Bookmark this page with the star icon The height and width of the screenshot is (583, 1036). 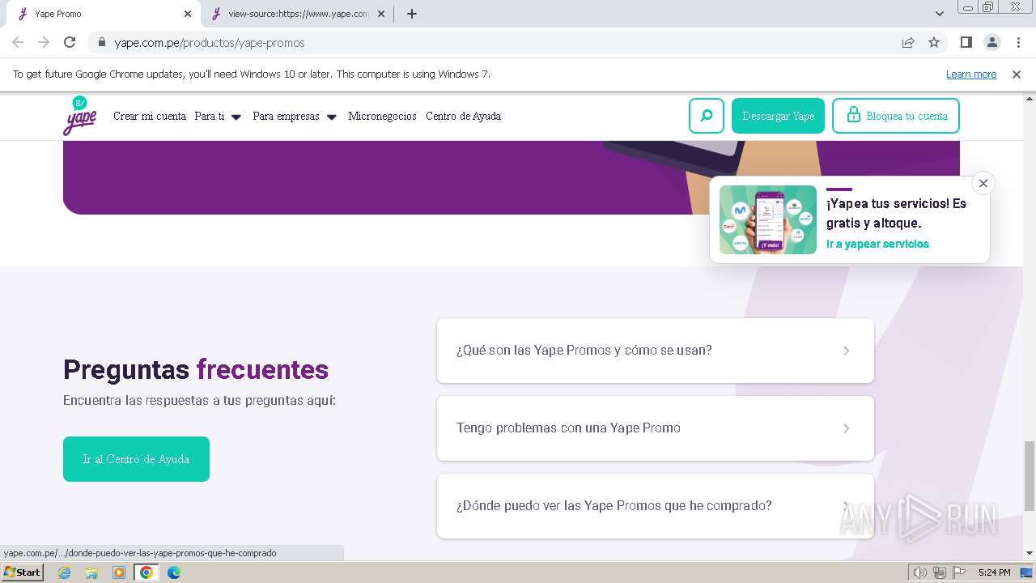934,42
